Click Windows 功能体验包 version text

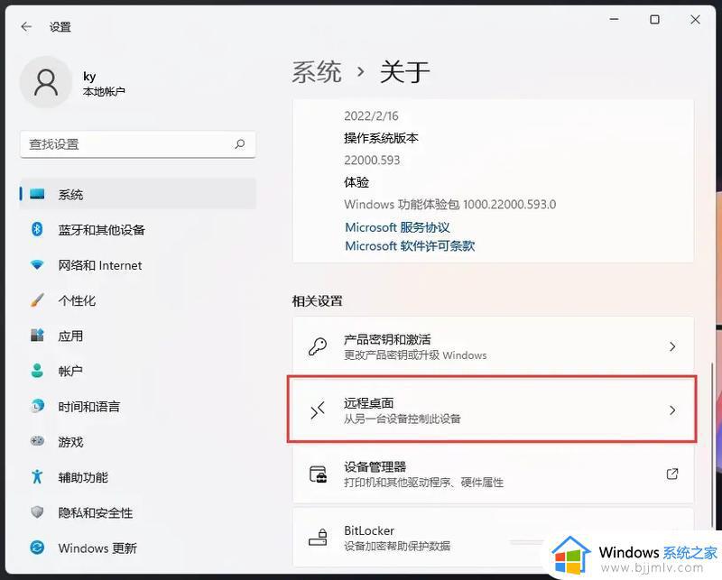(x=449, y=205)
